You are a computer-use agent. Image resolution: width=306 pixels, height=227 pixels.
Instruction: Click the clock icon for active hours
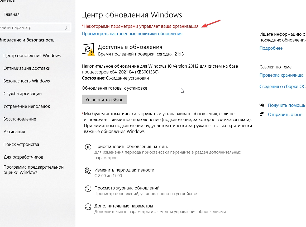88,171
